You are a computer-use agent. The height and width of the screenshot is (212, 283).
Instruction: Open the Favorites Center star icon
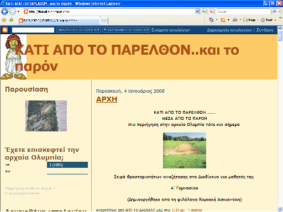pyautogui.click(x=4, y=20)
